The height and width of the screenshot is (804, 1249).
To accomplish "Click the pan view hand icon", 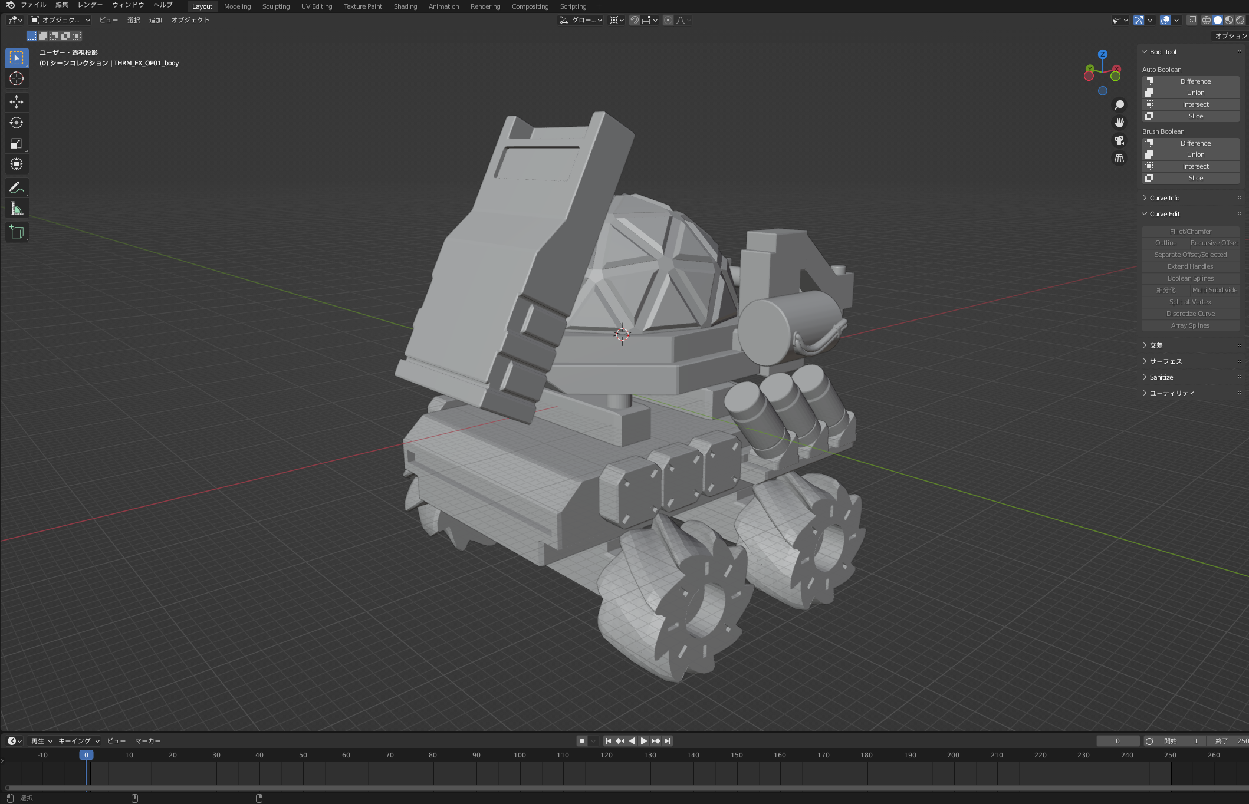I will click(x=1119, y=123).
